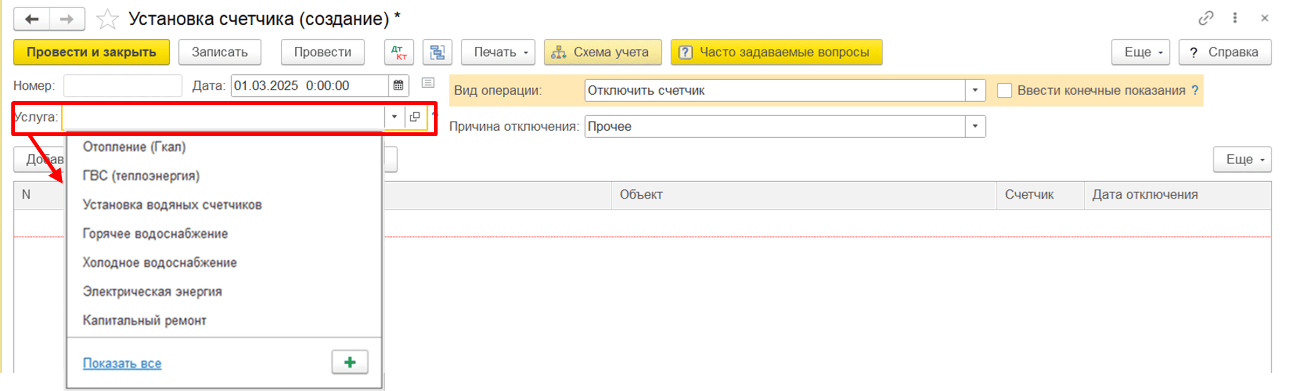Tick the Ввести конечные показания checkbox

point(1004,90)
